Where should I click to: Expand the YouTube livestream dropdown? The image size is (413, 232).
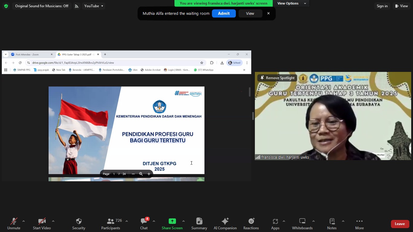coord(93,6)
